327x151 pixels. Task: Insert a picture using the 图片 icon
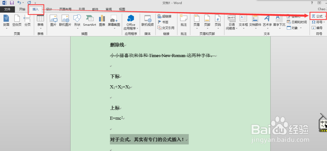(x=53, y=21)
